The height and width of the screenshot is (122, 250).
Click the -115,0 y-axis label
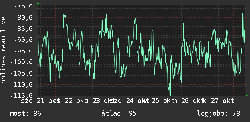[21, 96]
